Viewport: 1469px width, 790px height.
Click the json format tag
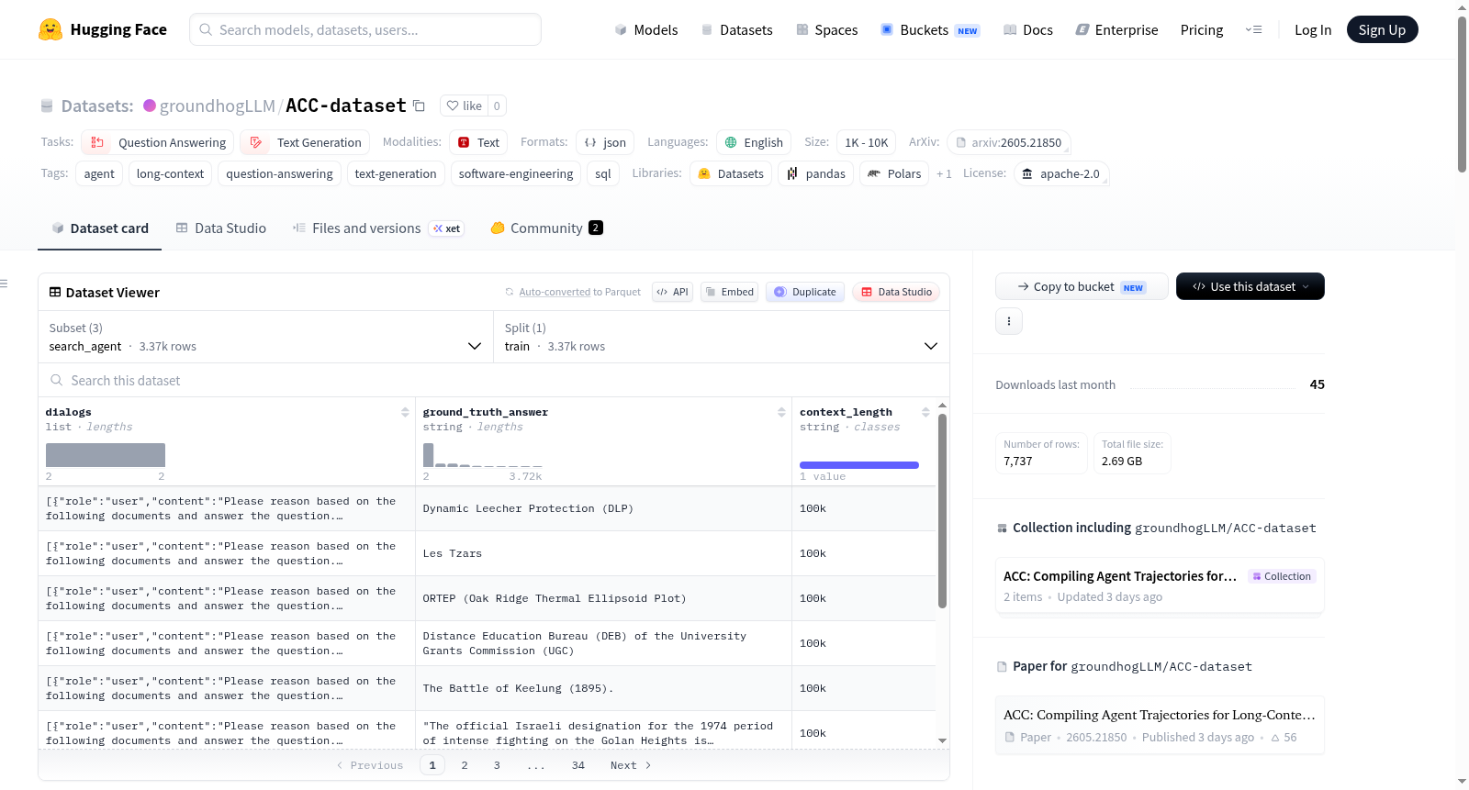tap(605, 142)
